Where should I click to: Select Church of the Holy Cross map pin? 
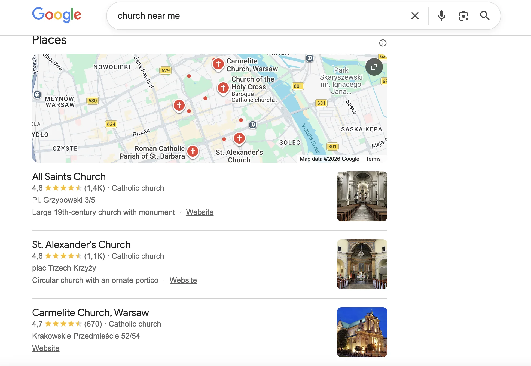223,88
